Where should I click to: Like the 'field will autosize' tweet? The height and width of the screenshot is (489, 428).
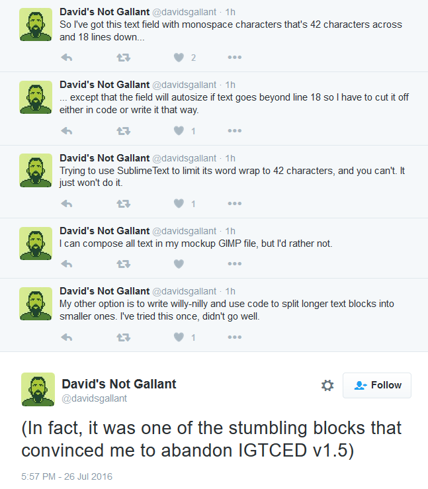coord(179,130)
